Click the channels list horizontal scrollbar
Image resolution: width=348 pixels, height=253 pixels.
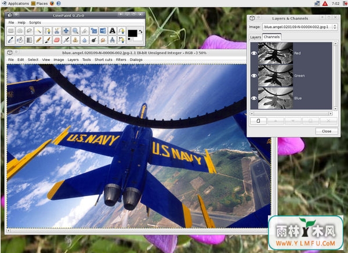click(291, 113)
